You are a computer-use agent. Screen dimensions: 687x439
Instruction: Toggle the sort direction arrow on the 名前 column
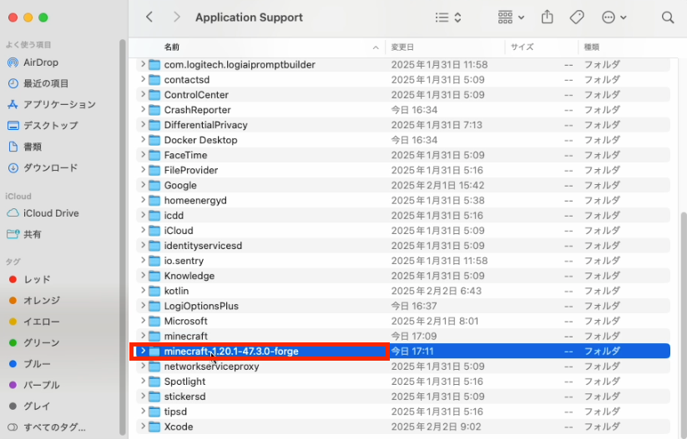point(376,47)
